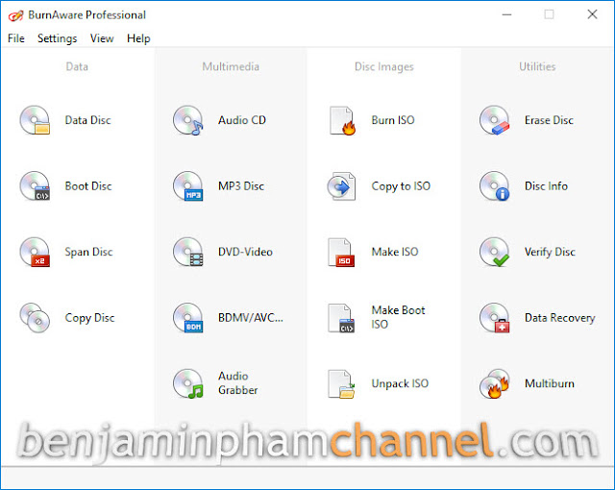Click the DVD-Video label
615x490 pixels.
tap(246, 252)
